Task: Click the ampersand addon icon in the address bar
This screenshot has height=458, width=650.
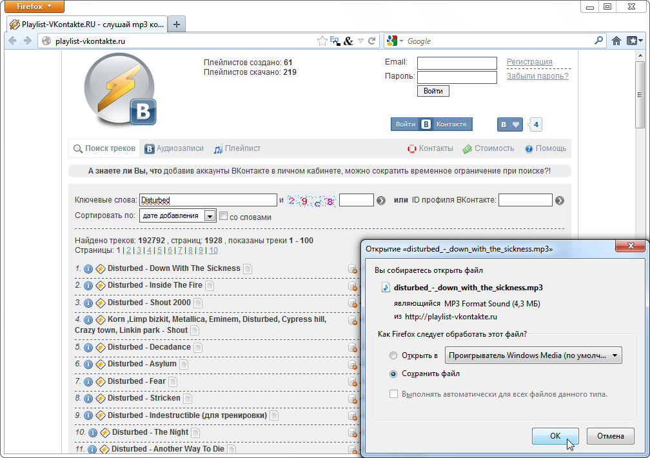Action: [x=349, y=41]
